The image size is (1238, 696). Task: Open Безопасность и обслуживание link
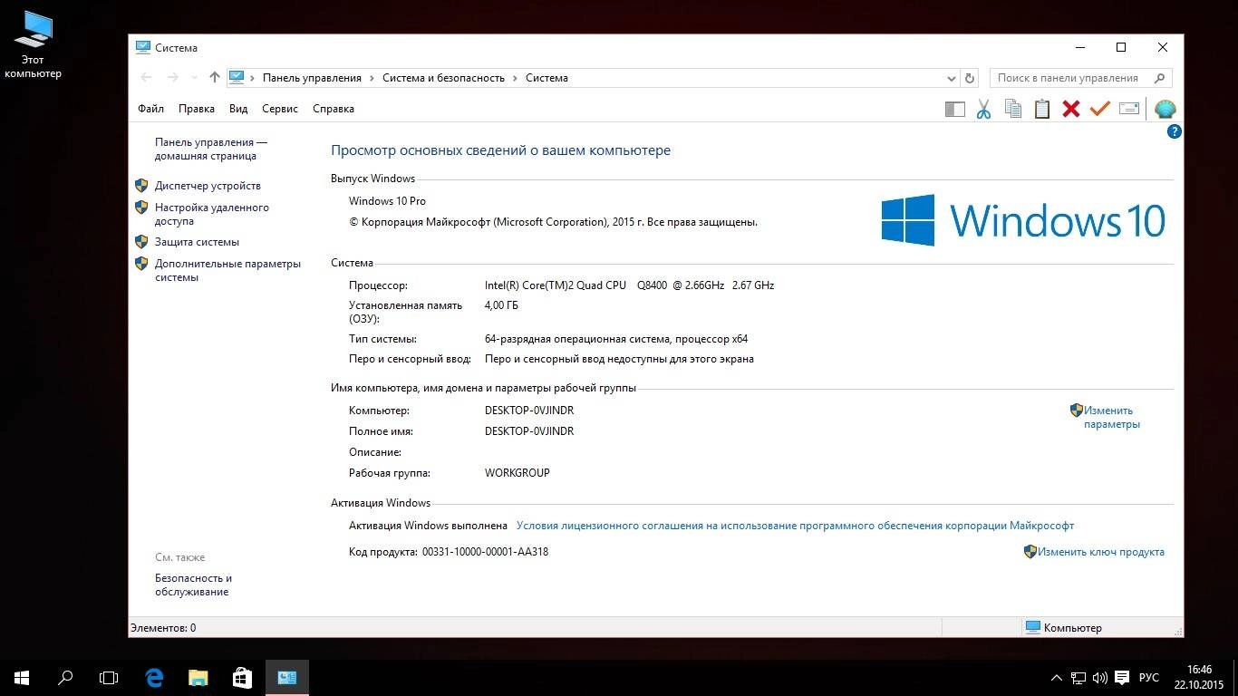194,585
